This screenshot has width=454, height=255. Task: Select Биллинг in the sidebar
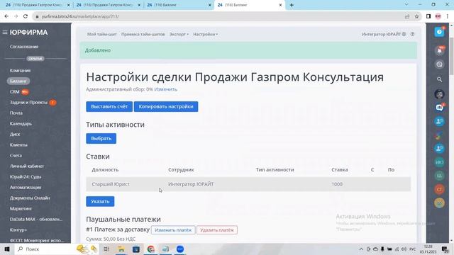pyautogui.click(x=18, y=81)
